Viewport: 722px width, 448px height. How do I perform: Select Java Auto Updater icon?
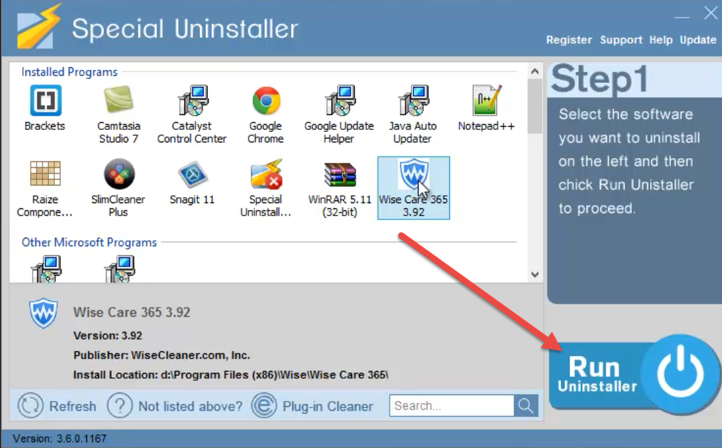(x=413, y=100)
